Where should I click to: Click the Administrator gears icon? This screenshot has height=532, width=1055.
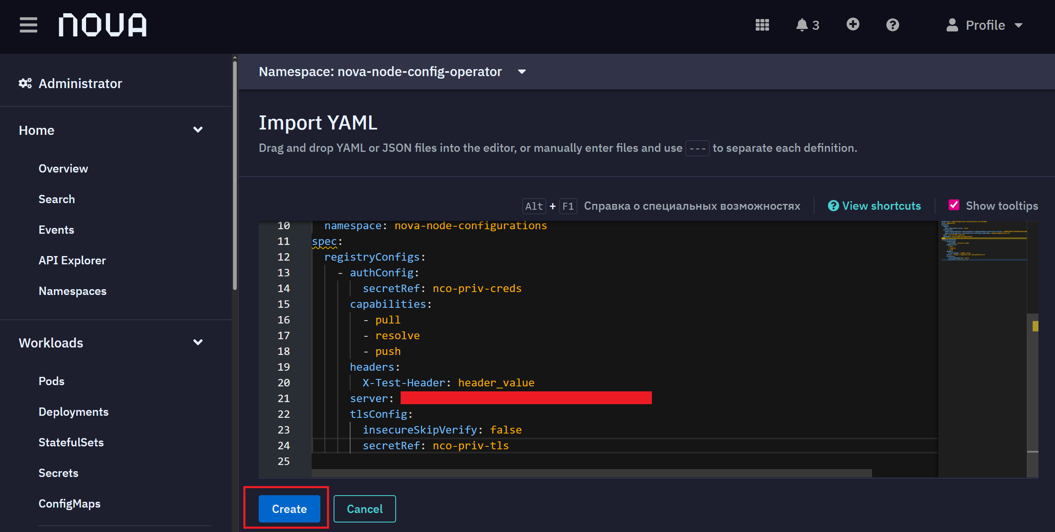pos(25,83)
